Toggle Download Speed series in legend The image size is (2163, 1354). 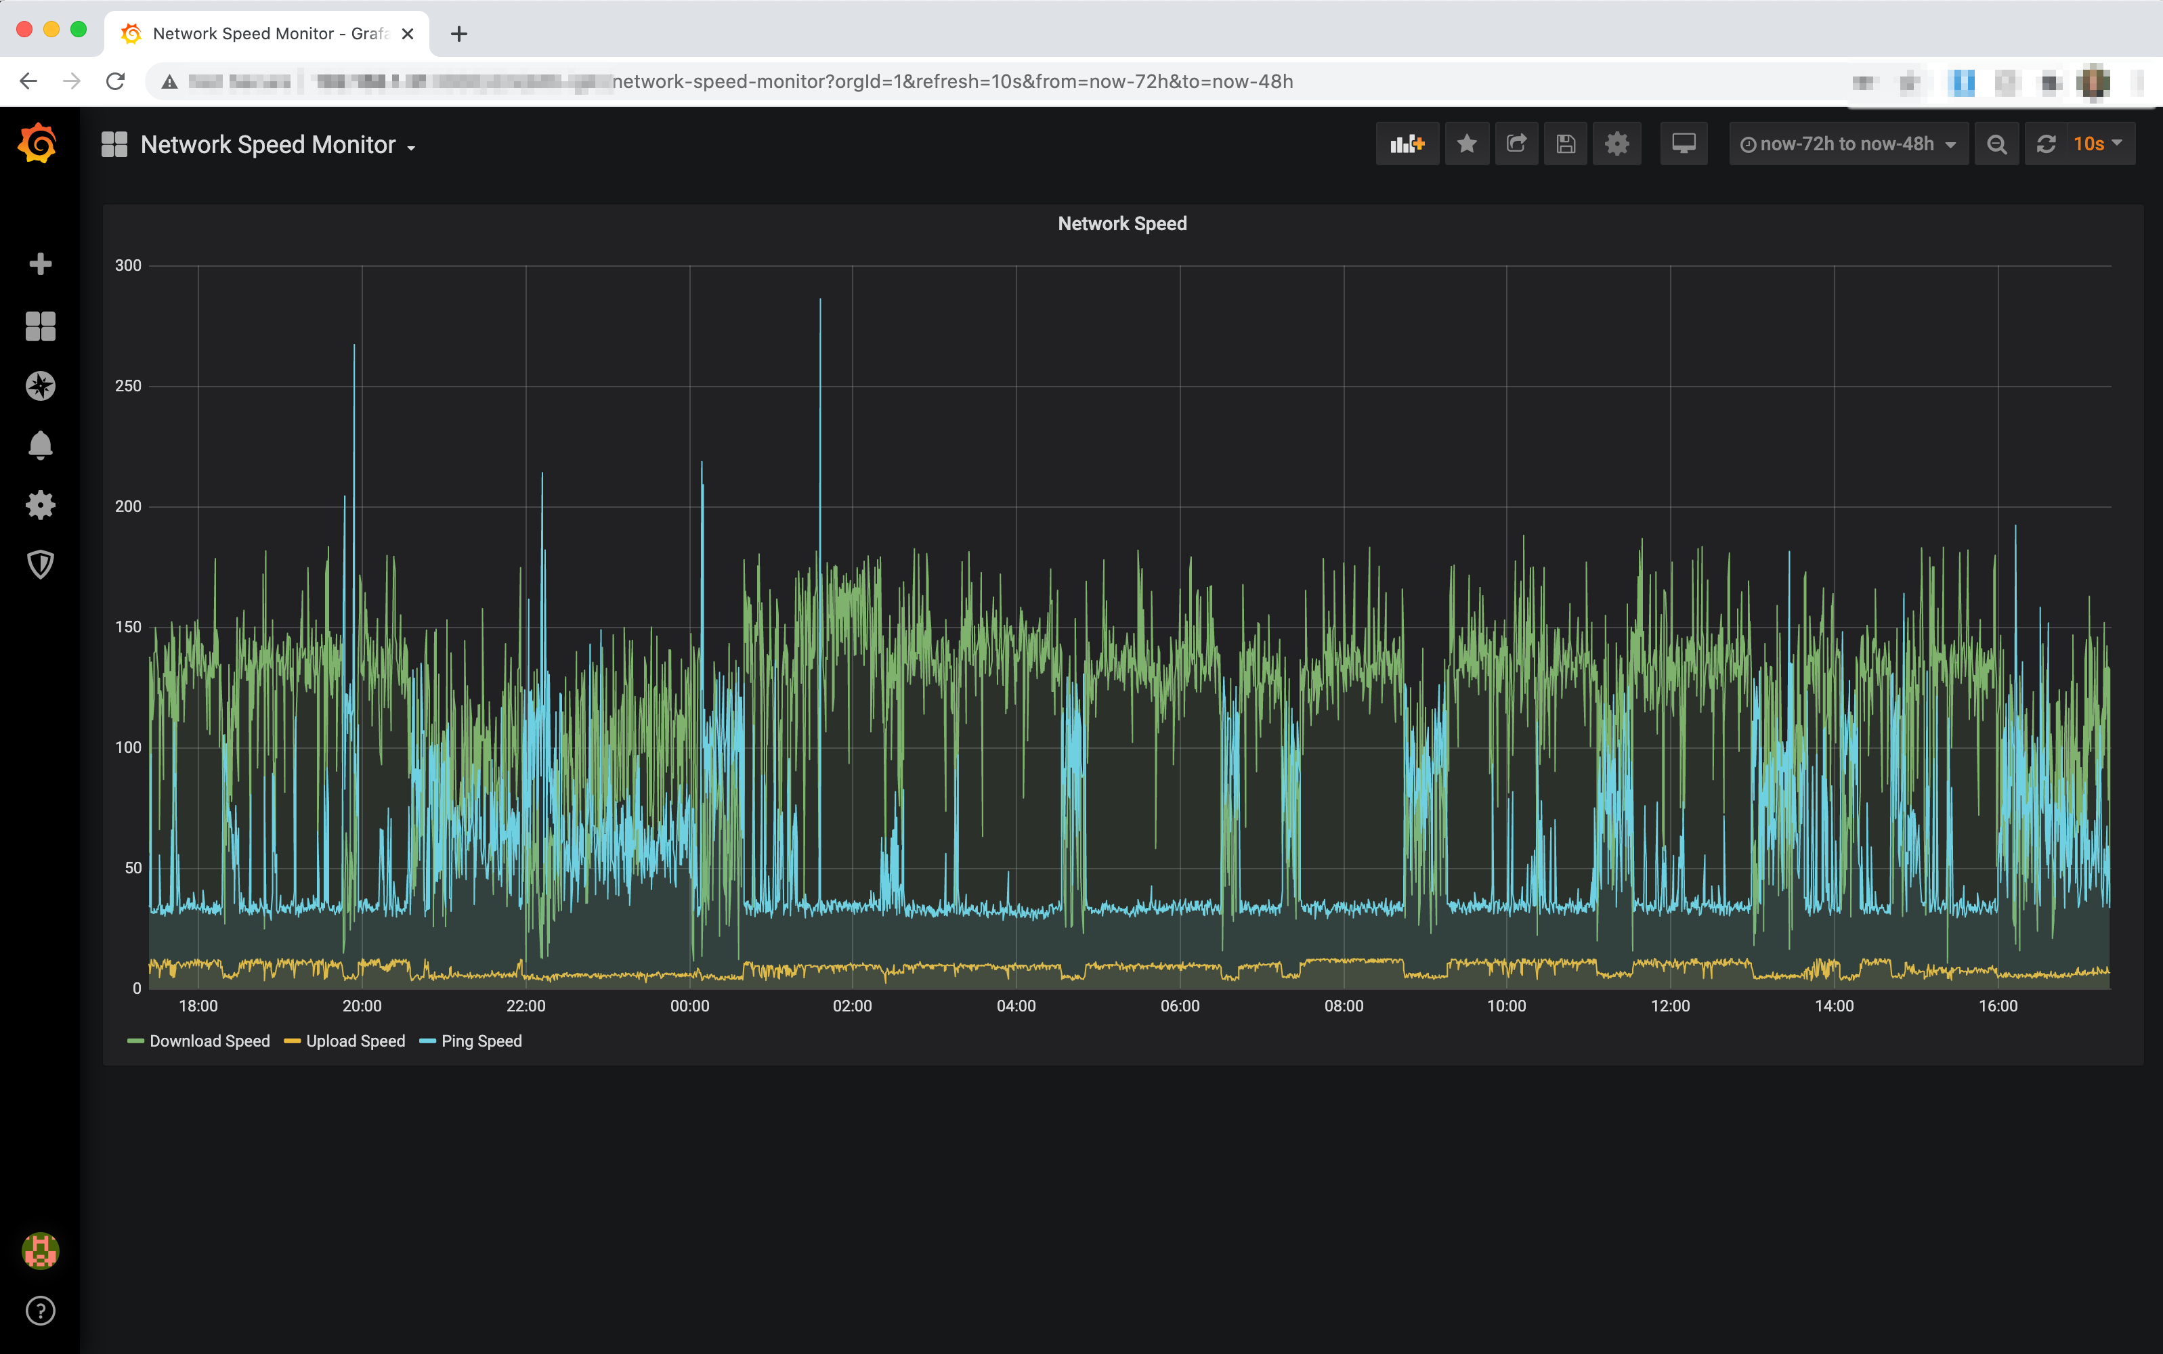209,1041
